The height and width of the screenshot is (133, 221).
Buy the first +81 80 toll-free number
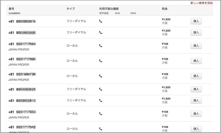pos(196,21)
